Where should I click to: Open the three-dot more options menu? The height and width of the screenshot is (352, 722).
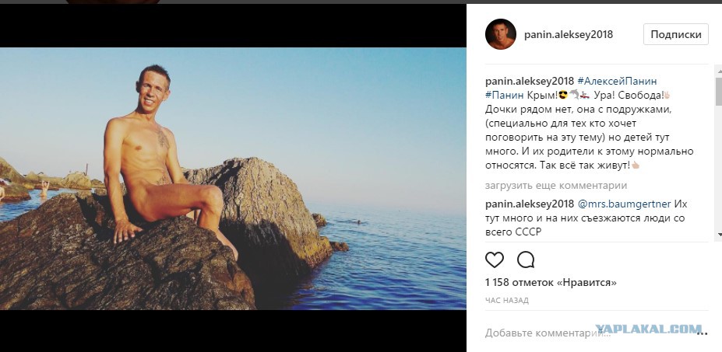pos(710,333)
